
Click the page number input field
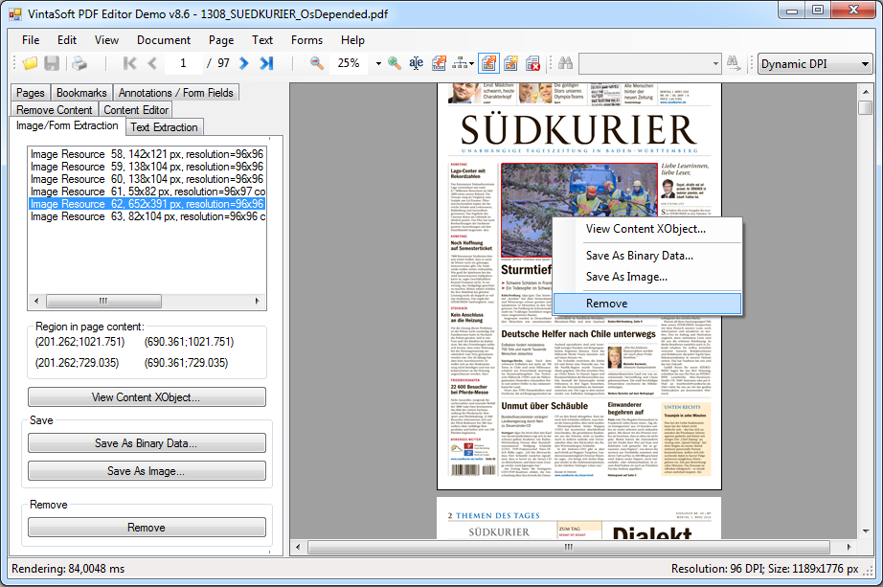pyautogui.click(x=184, y=63)
